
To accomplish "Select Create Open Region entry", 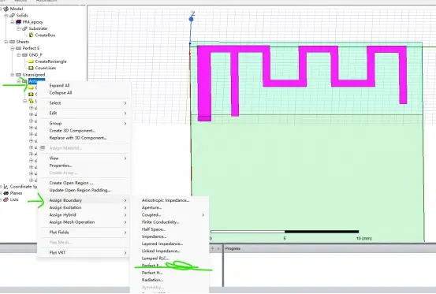I will pyautogui.click(x=71, y=183).
